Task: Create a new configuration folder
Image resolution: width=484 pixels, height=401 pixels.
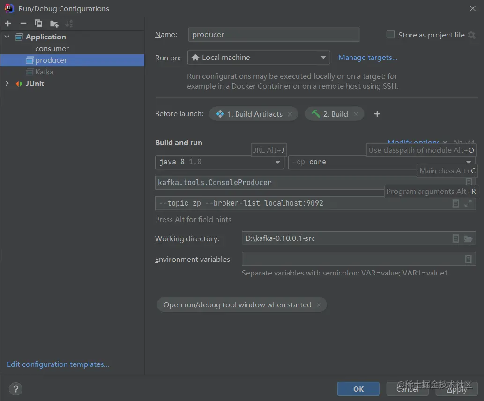Action: 54,23
